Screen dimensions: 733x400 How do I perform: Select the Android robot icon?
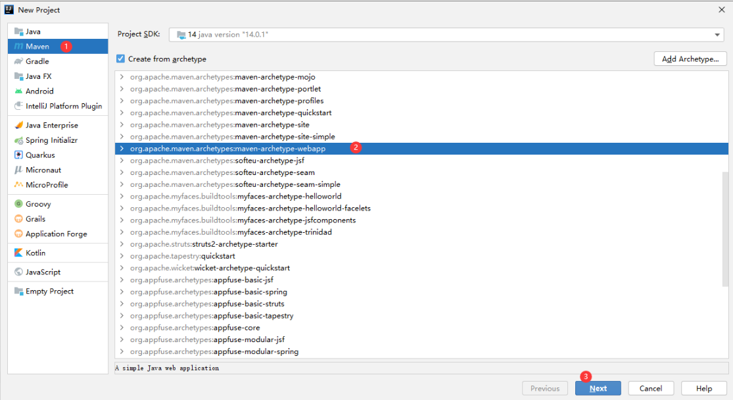pos(18,91)
